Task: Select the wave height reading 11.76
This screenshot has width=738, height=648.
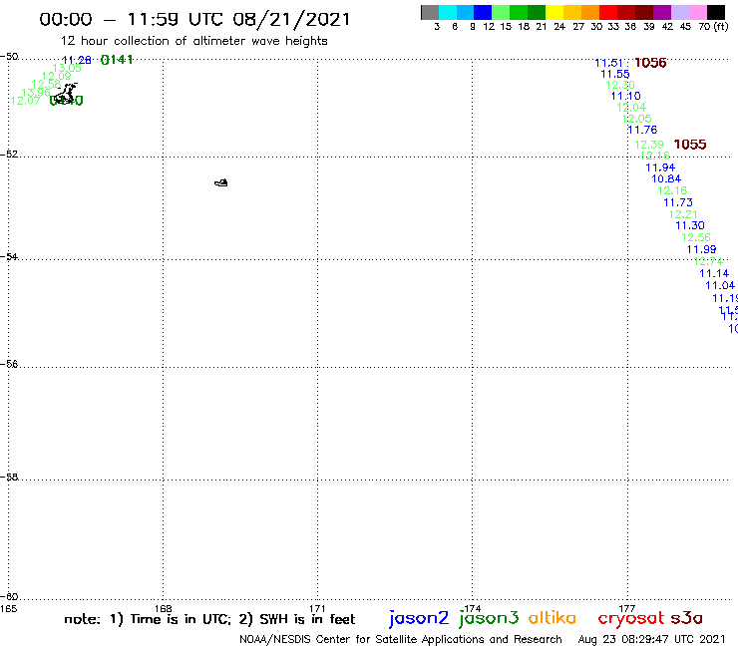Action: 642,130
